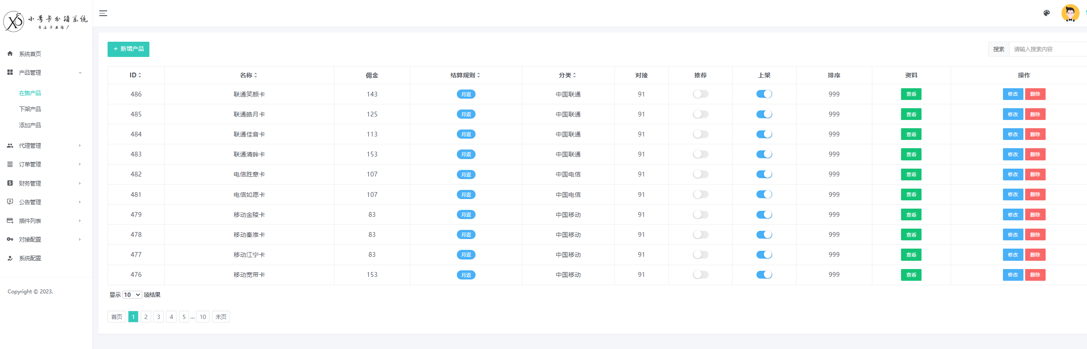Image resolution: width=1087 pixels, height=349 pixels.
Task: Disable the 上架 toggle for product 482
Action: point(764,174)
